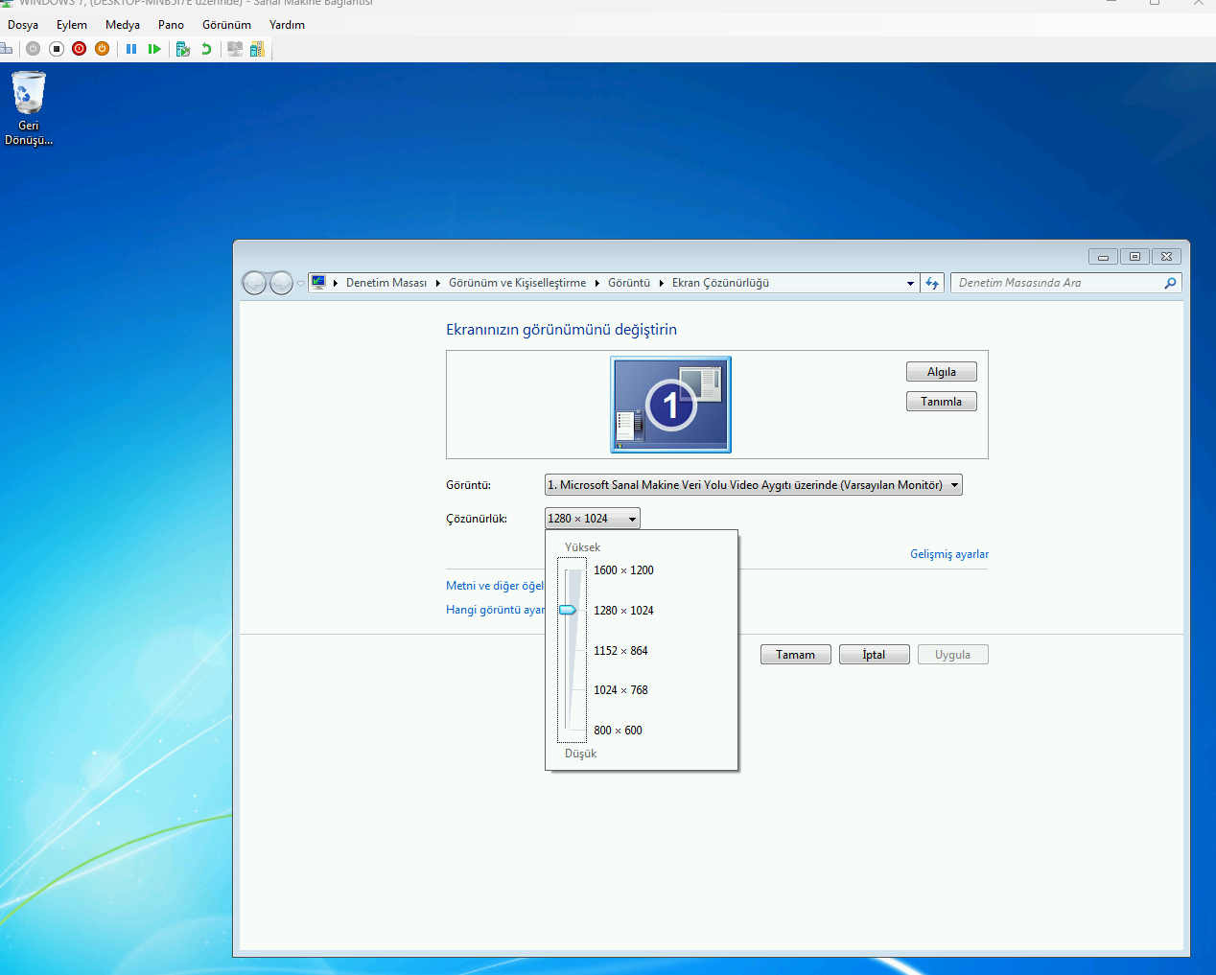The width and height of the screenshot is (1216, 975).
Task: Cancel with the İptal button
Action: tap(875, 655)
